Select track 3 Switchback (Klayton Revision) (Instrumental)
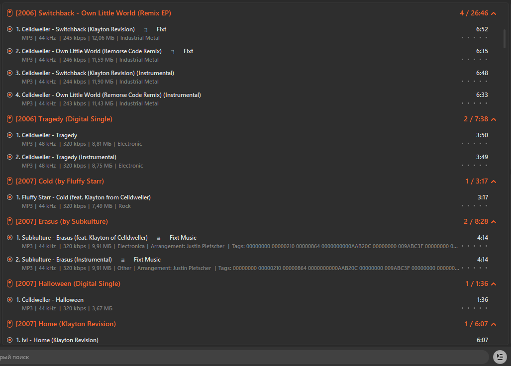 [x=95, y=73]
